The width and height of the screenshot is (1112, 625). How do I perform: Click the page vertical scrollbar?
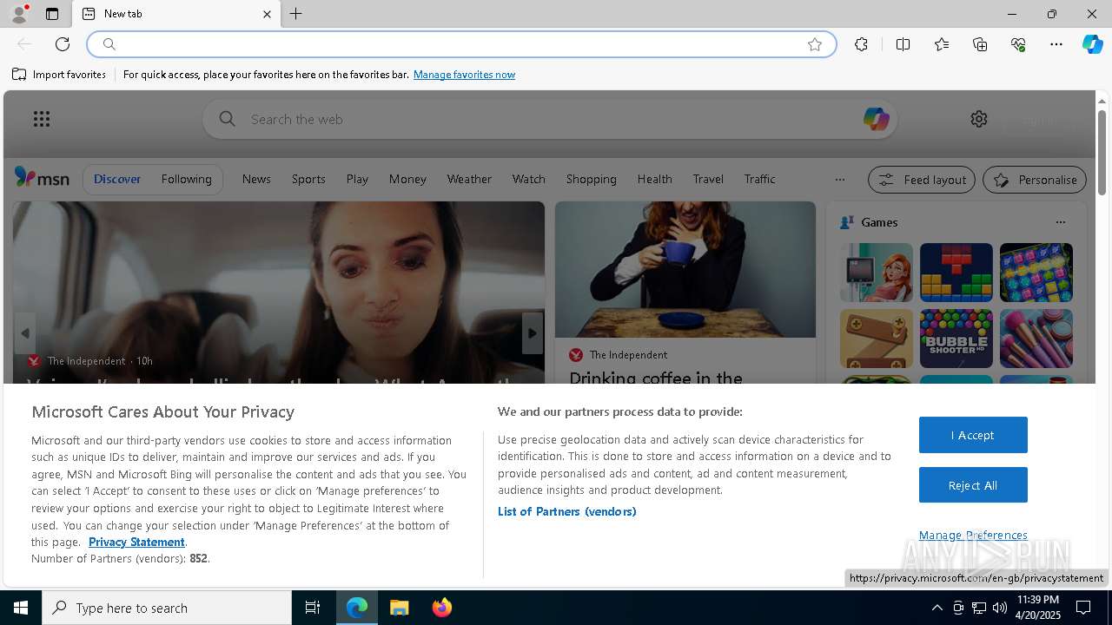pos(1102,153)
